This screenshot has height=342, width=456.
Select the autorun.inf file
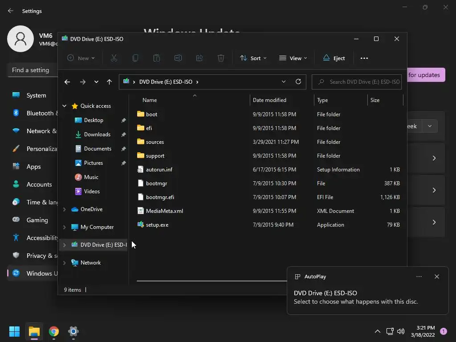point(159,170)
